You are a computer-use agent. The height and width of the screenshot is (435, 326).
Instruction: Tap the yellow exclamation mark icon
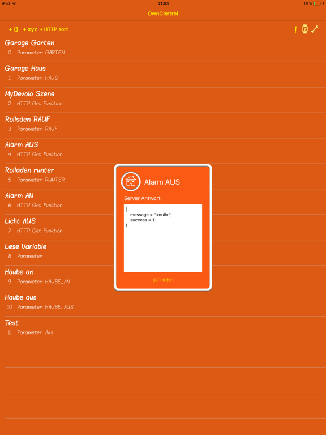point(295,29)
